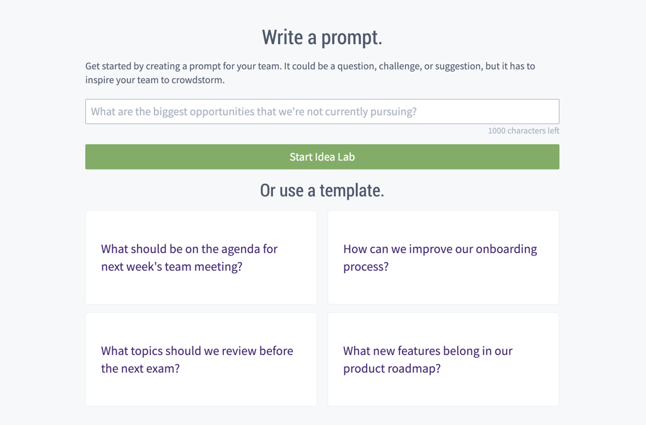Choose the onboarding process template card
Viewport: 646px width, 425px height.
pyautogui.click(x=443, y=258)
